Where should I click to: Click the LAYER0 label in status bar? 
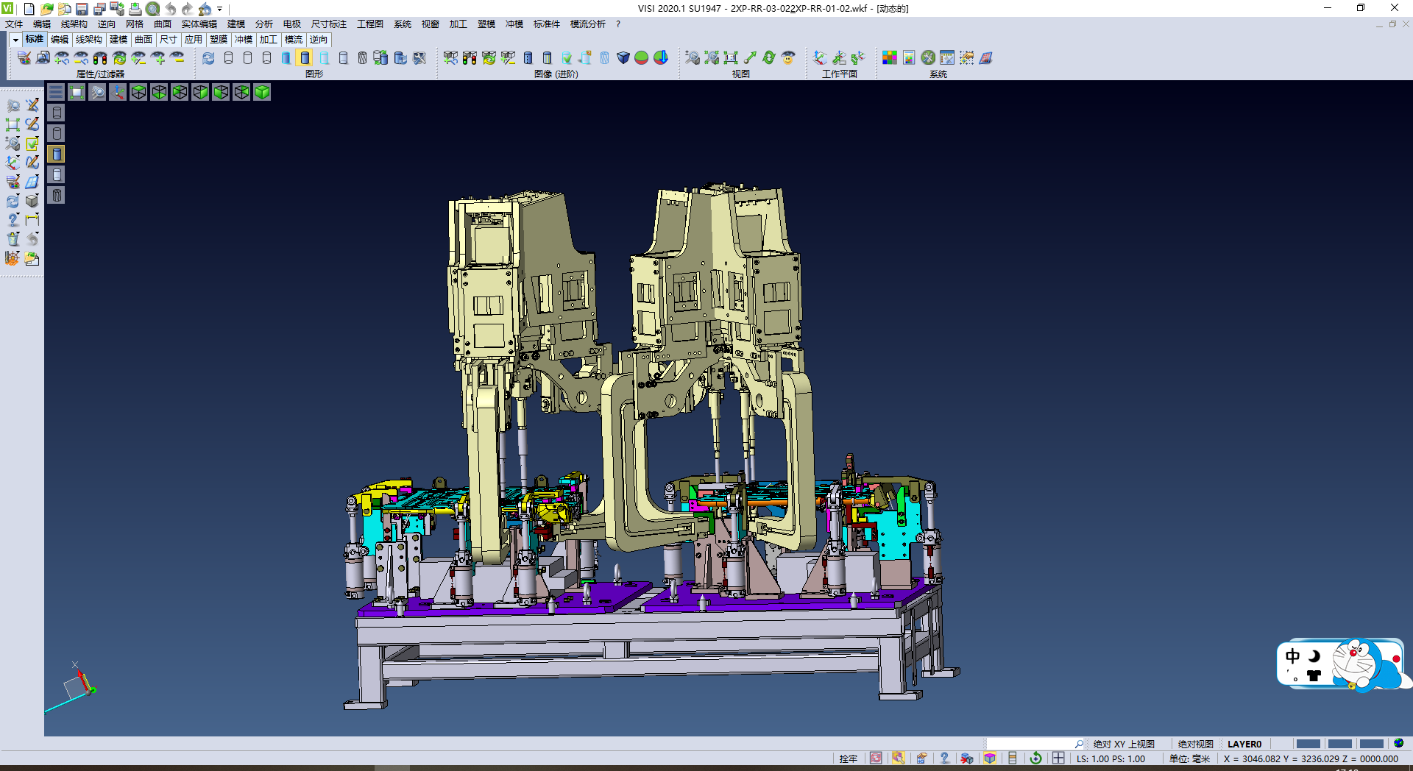(x=1244, y=744)
